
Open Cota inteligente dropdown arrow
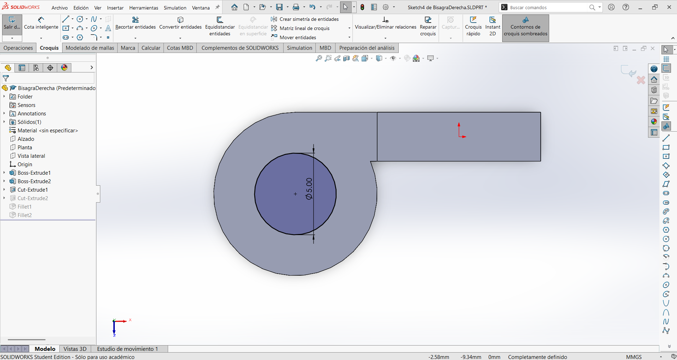[41, 38]
